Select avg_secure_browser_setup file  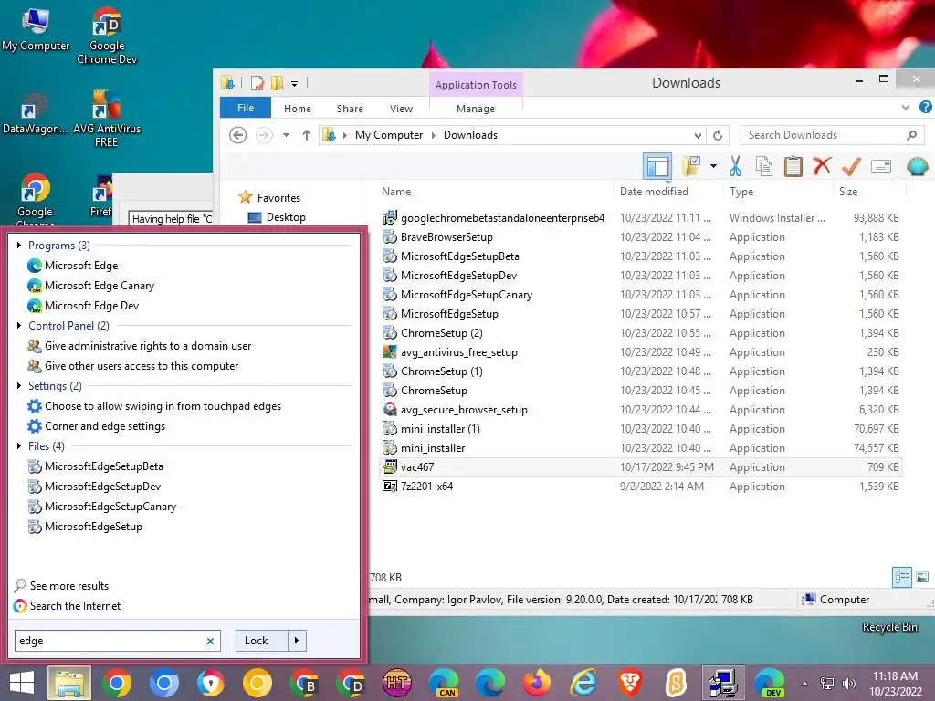pos(464,410)
